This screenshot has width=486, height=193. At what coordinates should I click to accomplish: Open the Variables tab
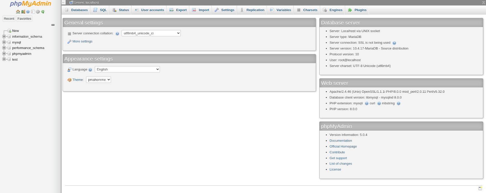point(280,10)
